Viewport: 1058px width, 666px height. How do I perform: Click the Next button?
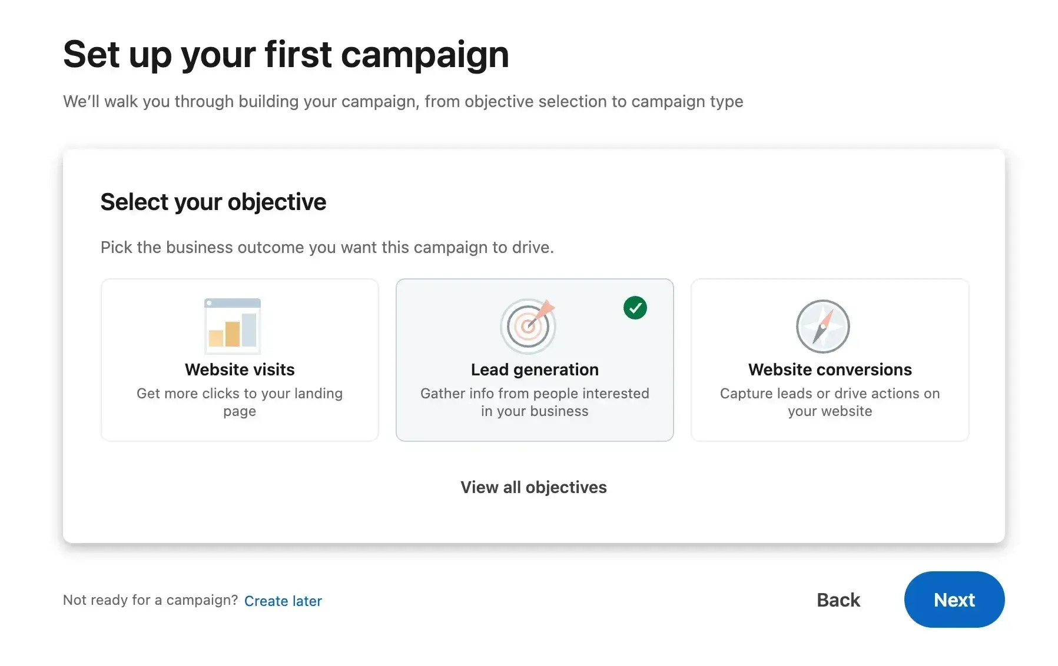[x=954, y=600]
